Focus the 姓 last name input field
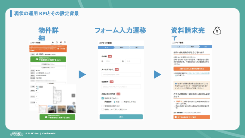Image resolution: width=245 pixels, height=138 pixels. click(113, 61)
